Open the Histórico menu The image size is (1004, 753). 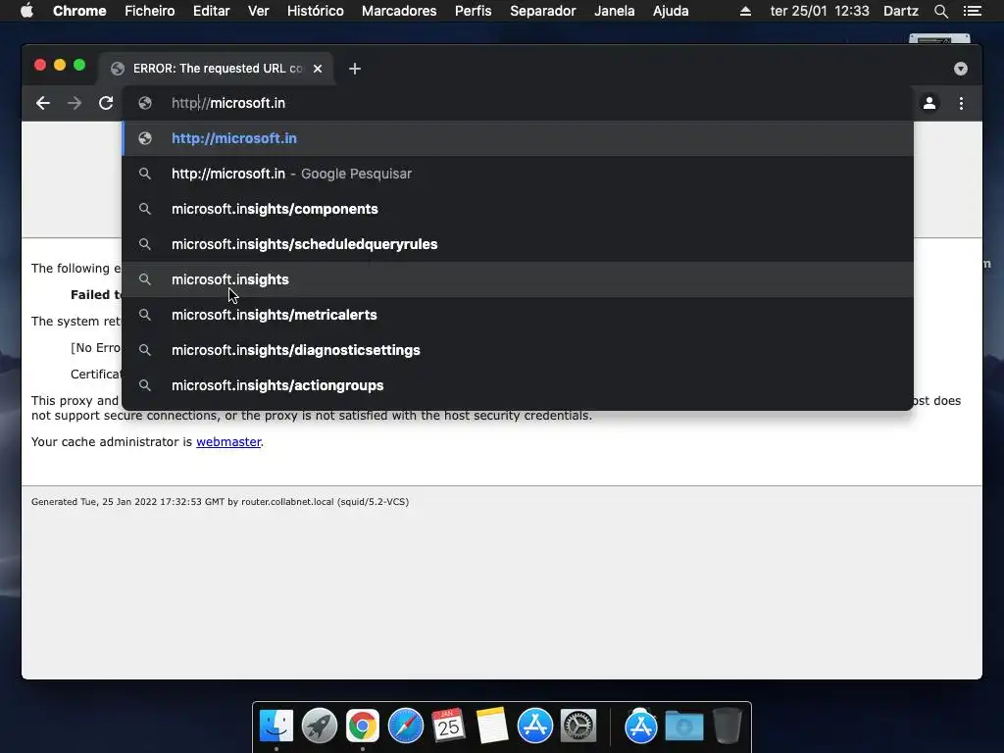(x=315, y=11)
